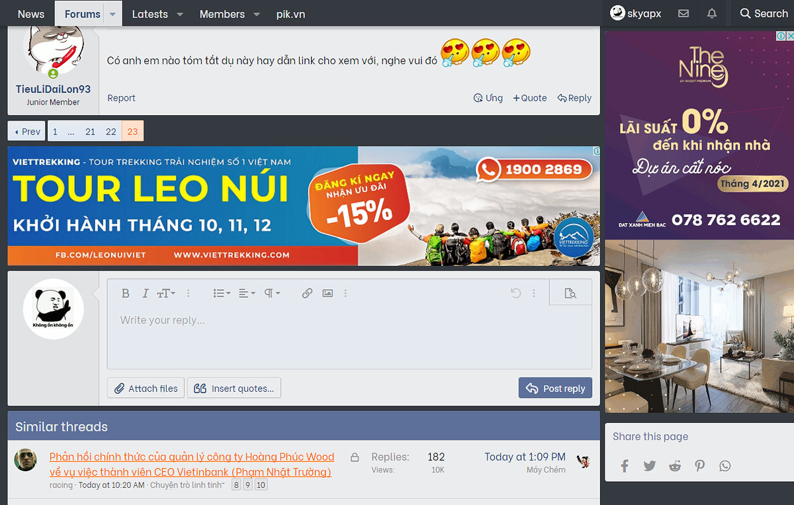Open inbox envelope icon
The image size is (794, 505).
(x=684, y=13)
